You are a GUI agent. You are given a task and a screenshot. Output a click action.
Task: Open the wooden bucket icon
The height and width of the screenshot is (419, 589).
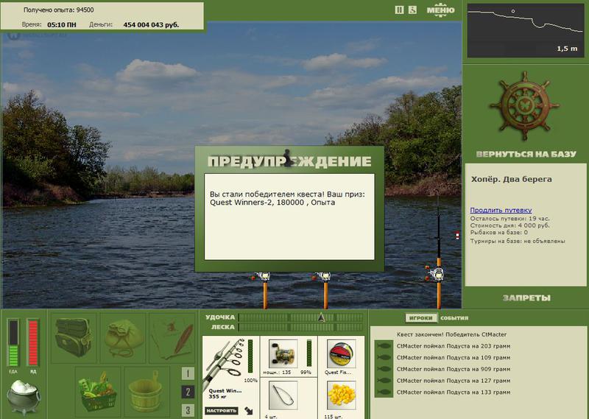point(147,392)
